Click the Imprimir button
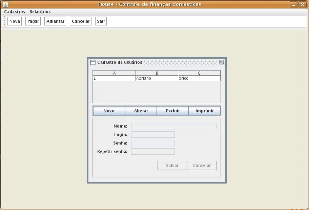This screenshot has width=309, height=210. [205, 111]
